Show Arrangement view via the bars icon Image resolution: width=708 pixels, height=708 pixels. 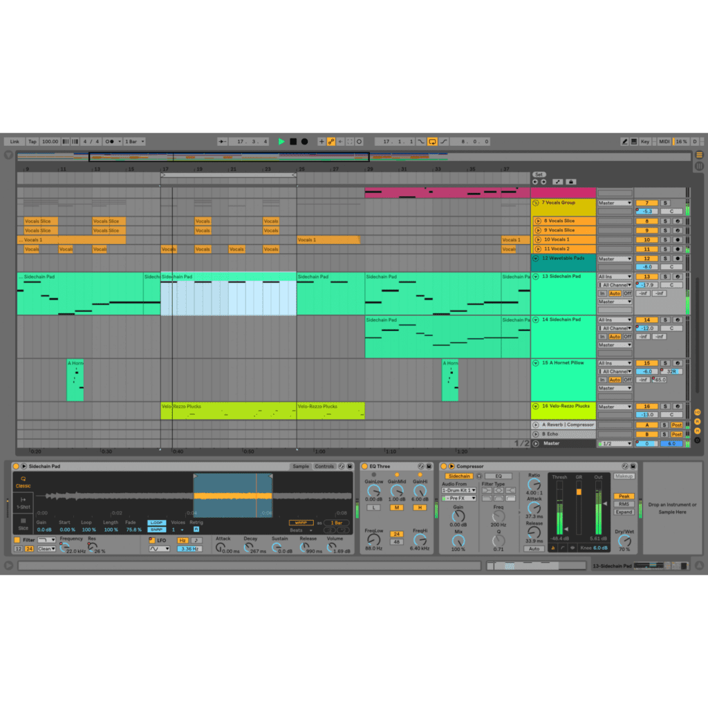point(700,155)
